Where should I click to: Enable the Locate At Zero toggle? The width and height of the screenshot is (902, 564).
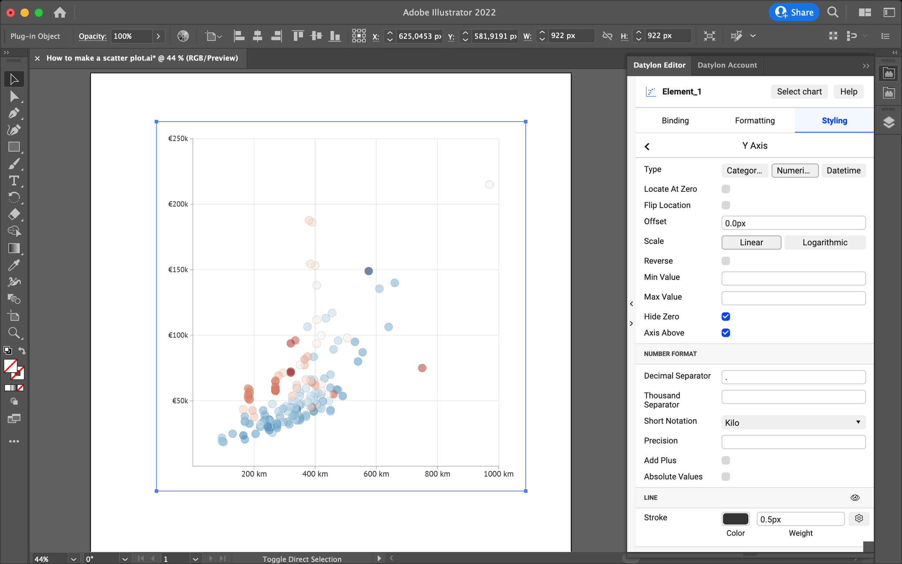point(725,189)
